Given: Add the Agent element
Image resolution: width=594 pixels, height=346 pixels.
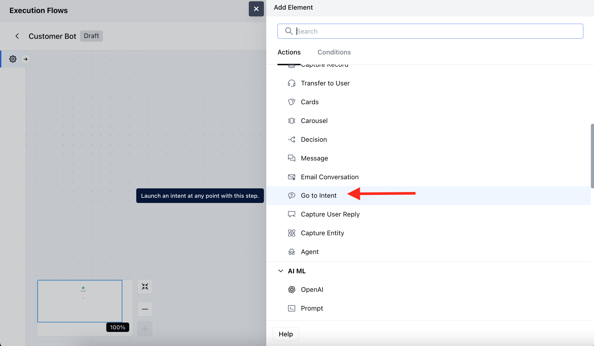Looking at the screenshot, I should (x=310, y=252).
